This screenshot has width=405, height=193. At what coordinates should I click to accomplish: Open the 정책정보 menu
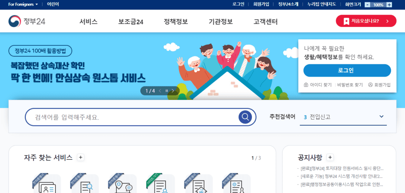pyautogui.click(x=176, y=22)
